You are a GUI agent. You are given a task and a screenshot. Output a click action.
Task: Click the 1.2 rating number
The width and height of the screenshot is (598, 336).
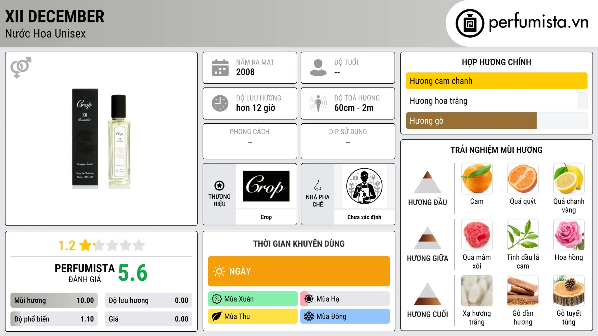[67, 246]
